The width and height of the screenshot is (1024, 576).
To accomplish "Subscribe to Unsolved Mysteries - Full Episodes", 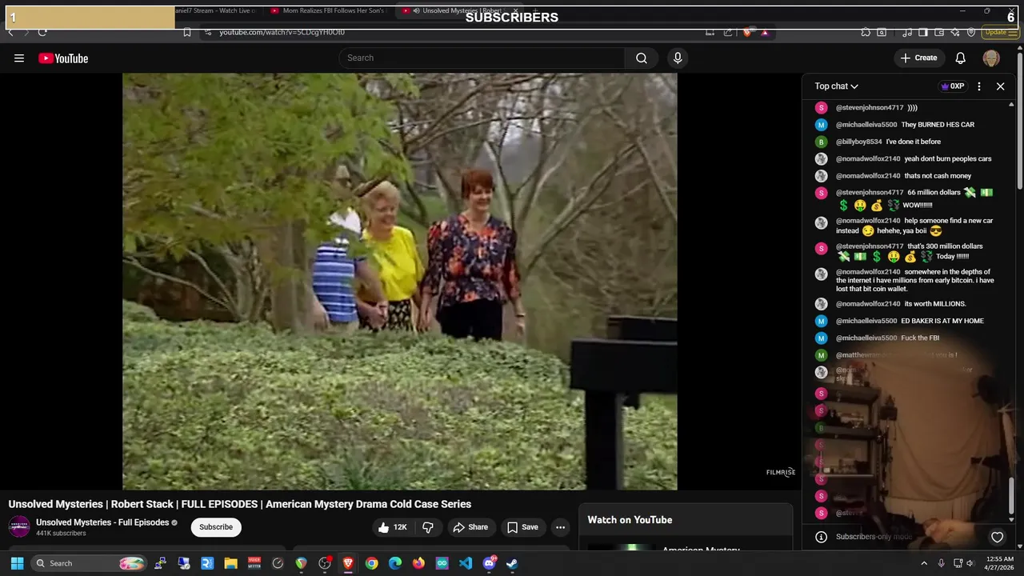I will [216, 527].
